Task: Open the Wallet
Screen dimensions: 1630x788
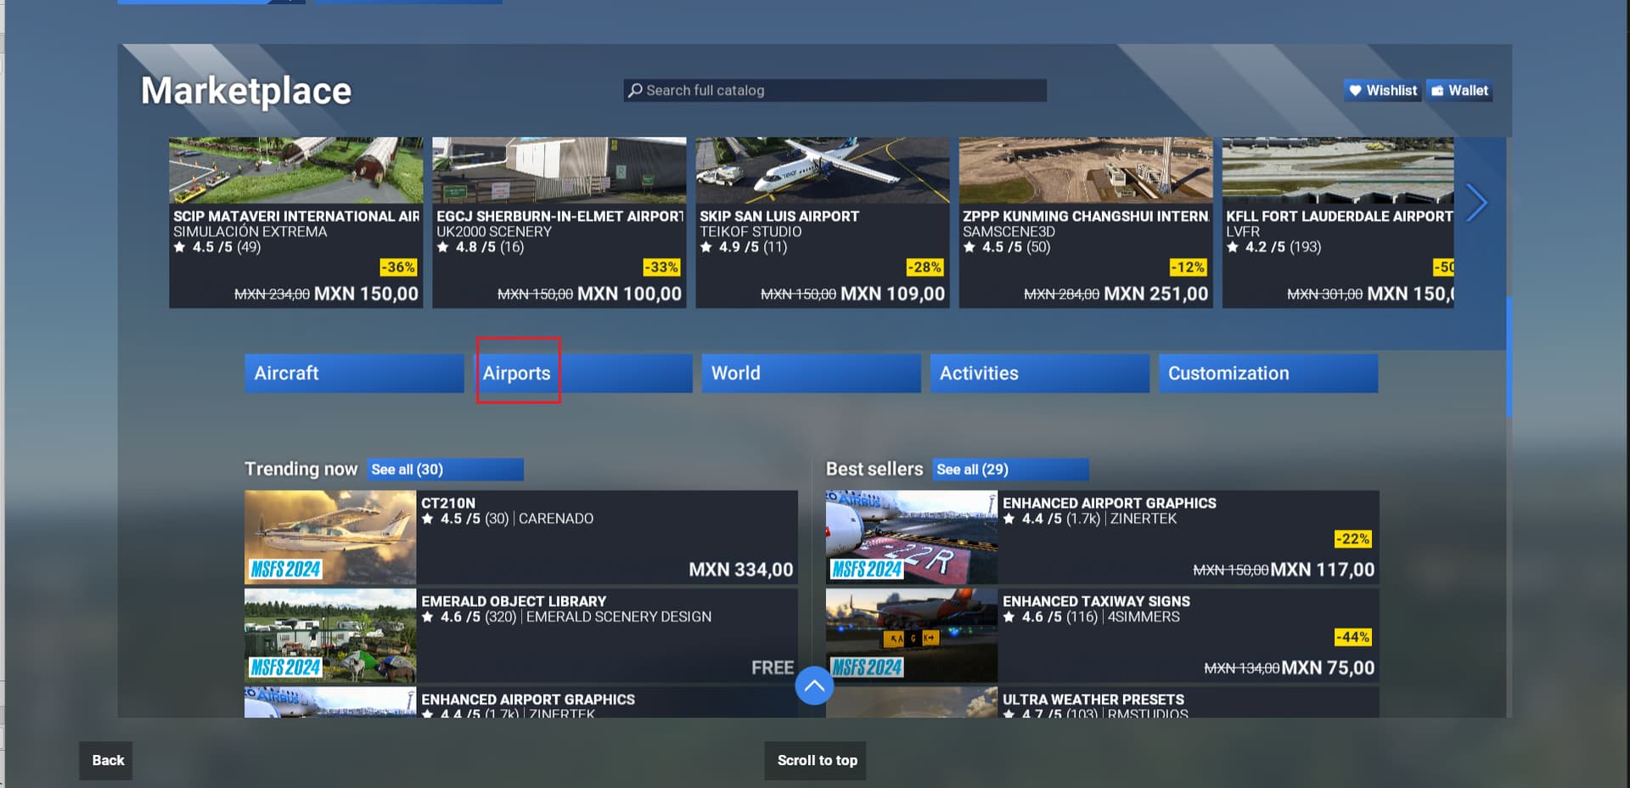Action: [1459, 90]
